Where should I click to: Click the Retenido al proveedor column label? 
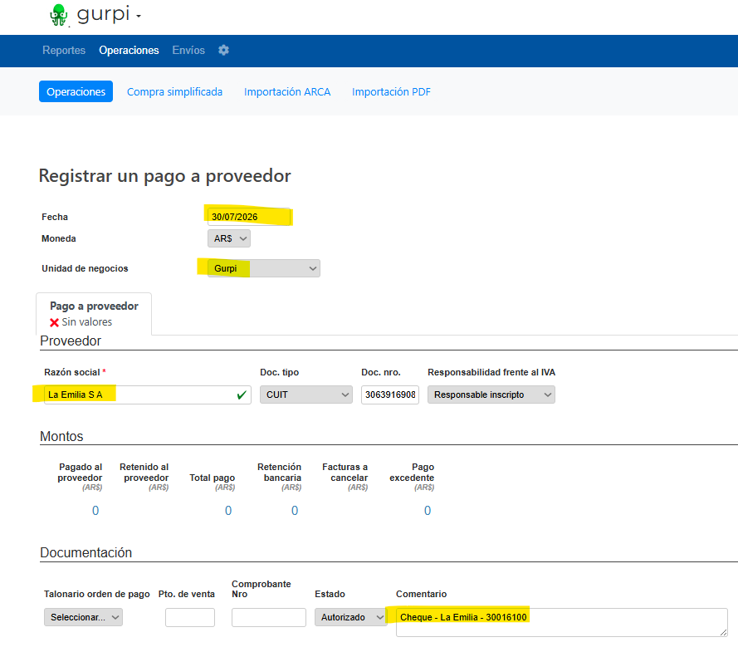pos(144,473)
